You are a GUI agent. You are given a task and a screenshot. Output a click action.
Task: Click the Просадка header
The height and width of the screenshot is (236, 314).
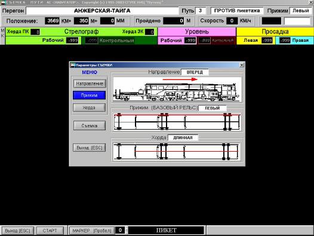click(275, 32)
